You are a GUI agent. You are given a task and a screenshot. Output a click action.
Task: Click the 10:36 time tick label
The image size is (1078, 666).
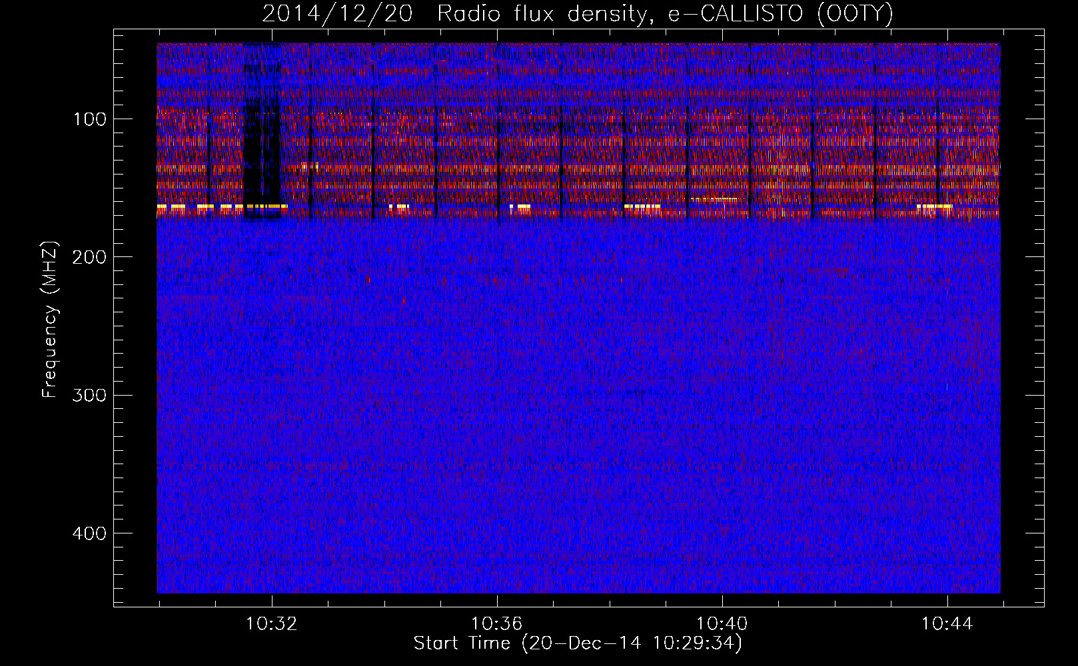pyautogui.click(x=497, y=624)
